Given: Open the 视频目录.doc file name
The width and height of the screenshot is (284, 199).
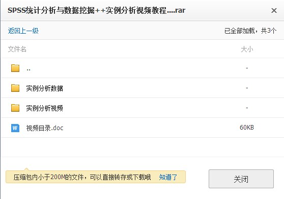Looking at the screenshot, I should (x=45, y=128).
